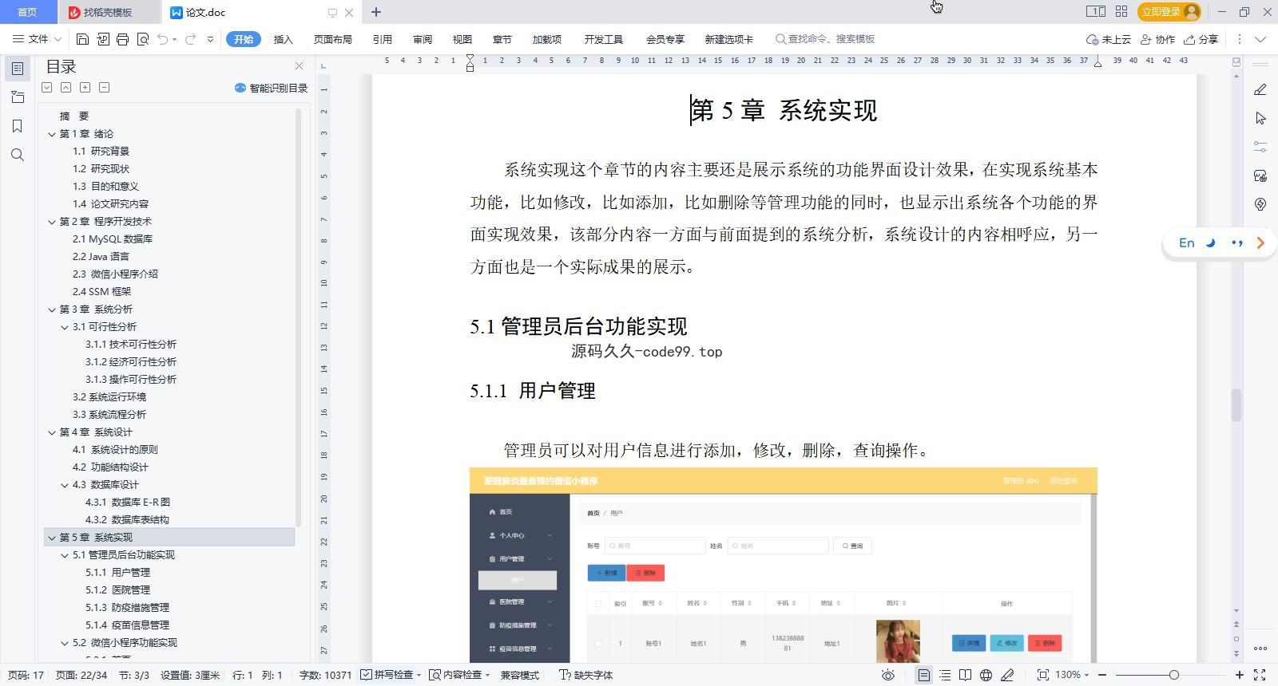Screen dimensions: 1278x686
Task: Click the Redo arrow icon
Action: (190, 39)
